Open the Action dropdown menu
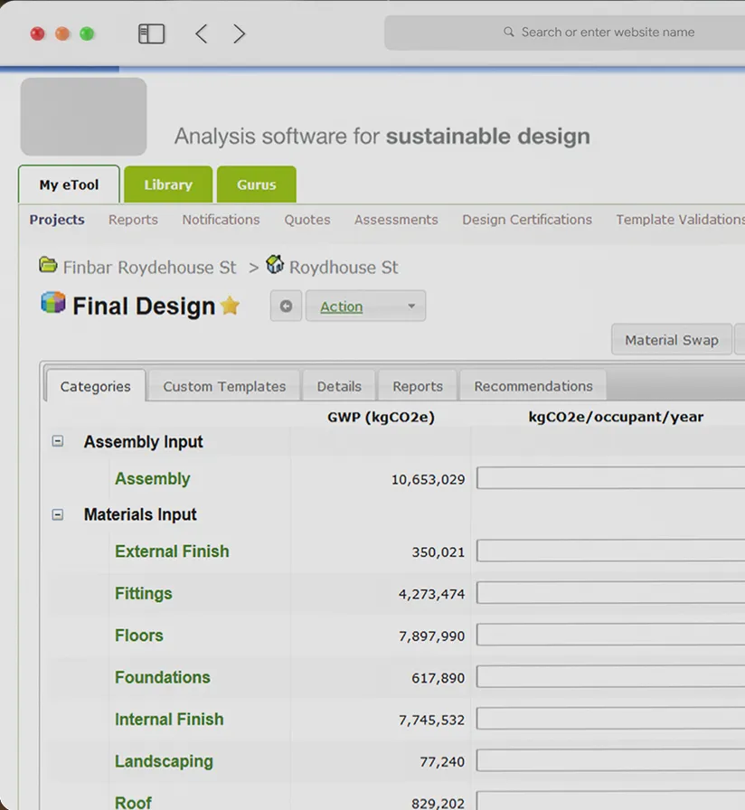745x810 pixels. pos(365,306)
